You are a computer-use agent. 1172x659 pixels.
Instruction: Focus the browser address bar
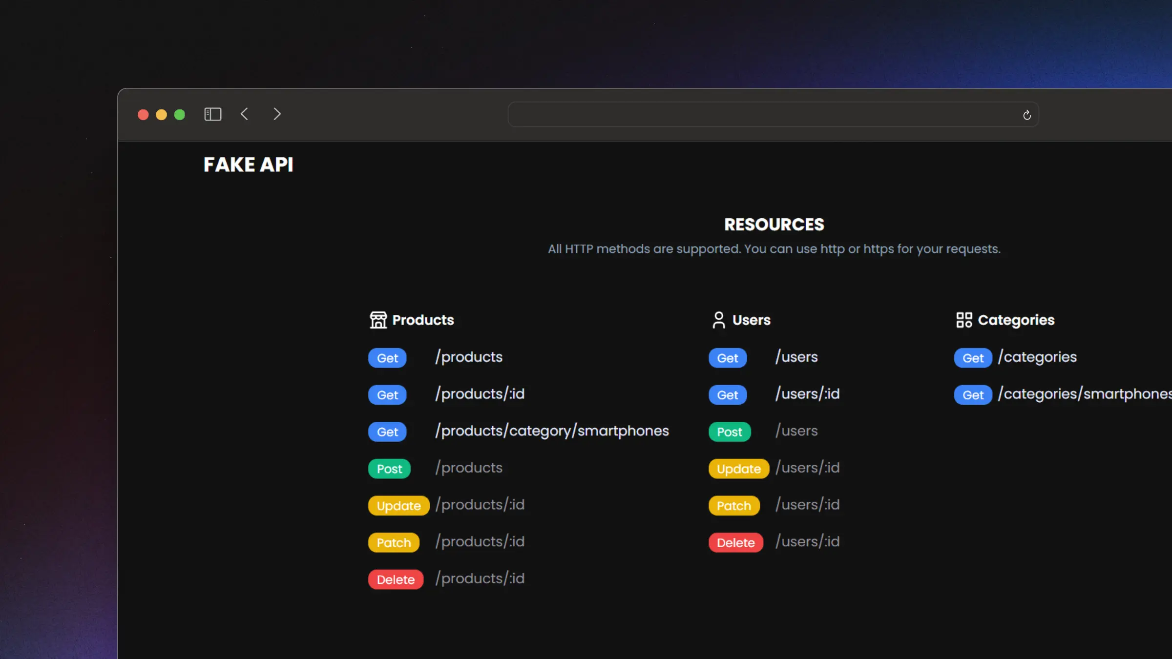coord(773,115)
